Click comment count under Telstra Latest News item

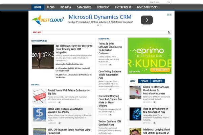coord(110,65)
